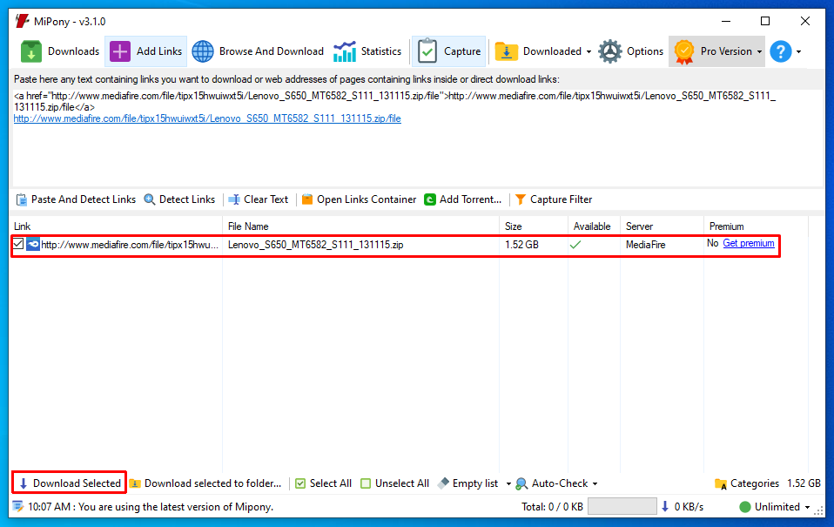Image resolution: width=834 pixels, height=527 pixels.
Task: Select Lenovo_S650_MT6582_S111_131115.zip file name cell
Action: pyautogui.click(x=315, y=245)
